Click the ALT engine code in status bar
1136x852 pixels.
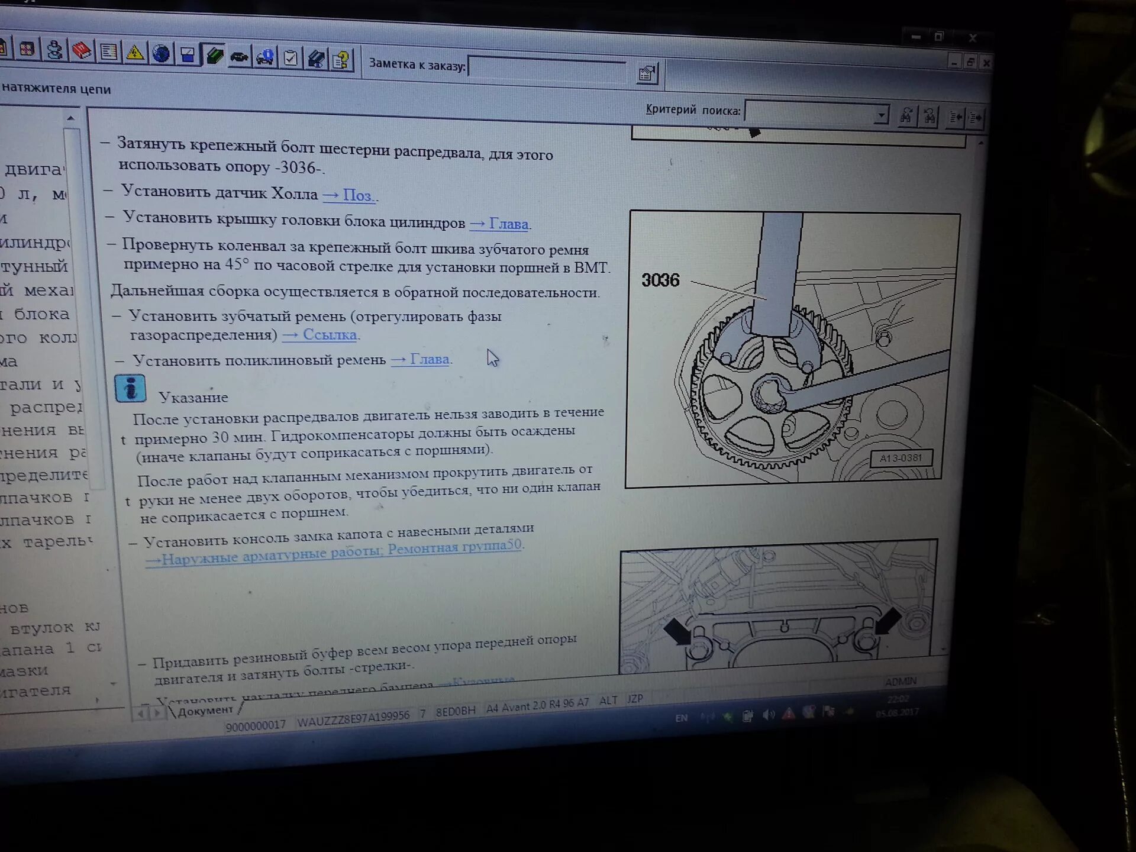point(608,701)
